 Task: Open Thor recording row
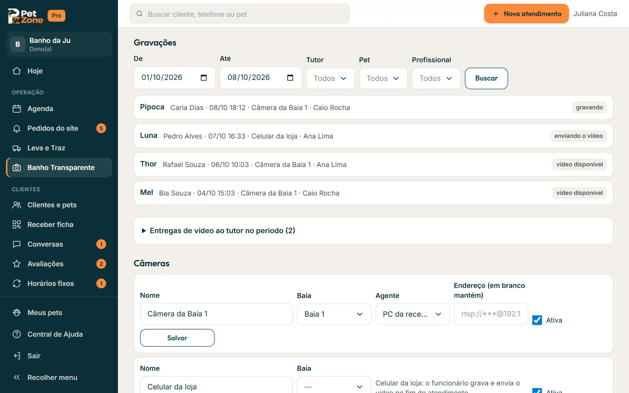tap(373, 164)
